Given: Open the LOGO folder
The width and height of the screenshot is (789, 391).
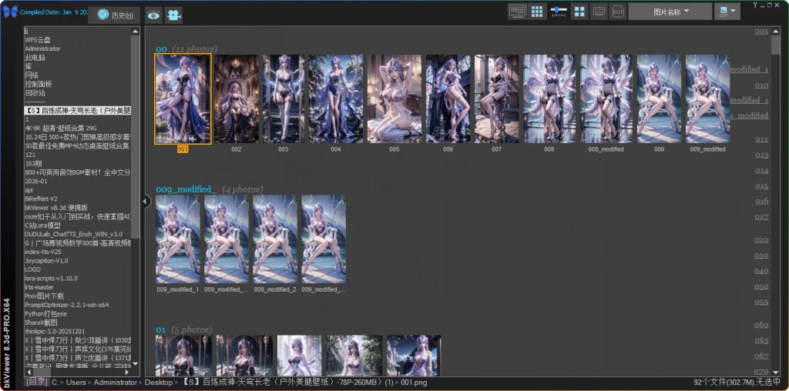Looking at the screenshot, I should (x=32, y=269).
